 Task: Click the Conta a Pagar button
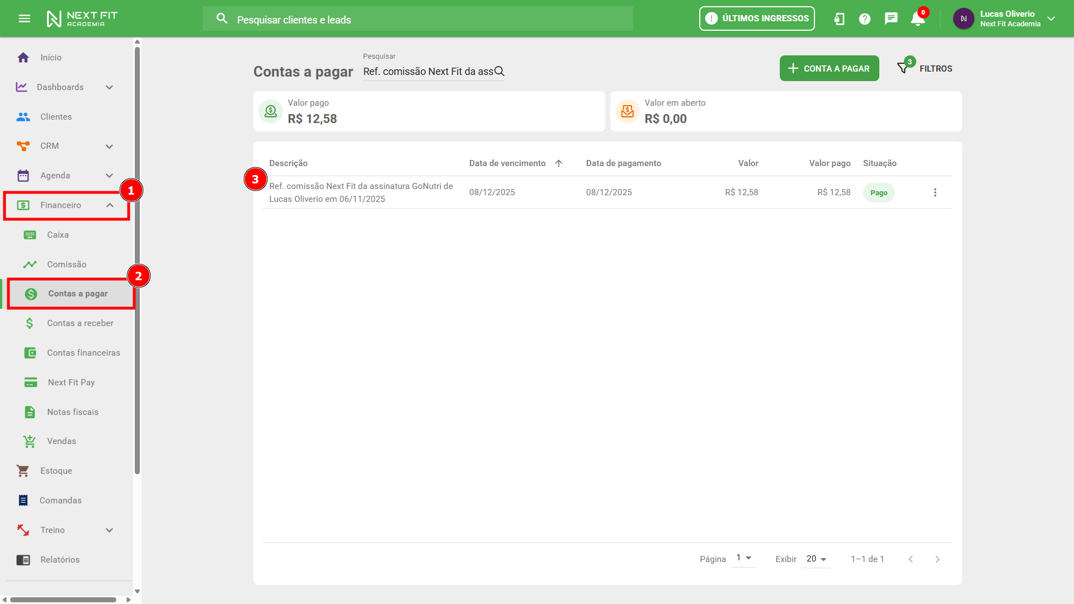pos(829,68)
